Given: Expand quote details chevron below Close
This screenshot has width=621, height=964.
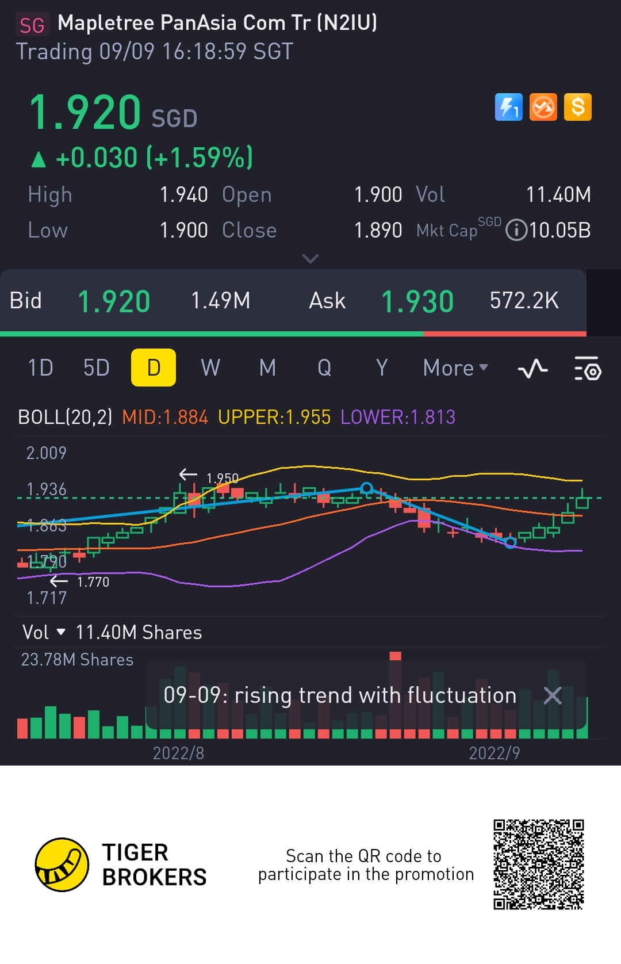Looking at the screenshot, I should coord(310,259).
